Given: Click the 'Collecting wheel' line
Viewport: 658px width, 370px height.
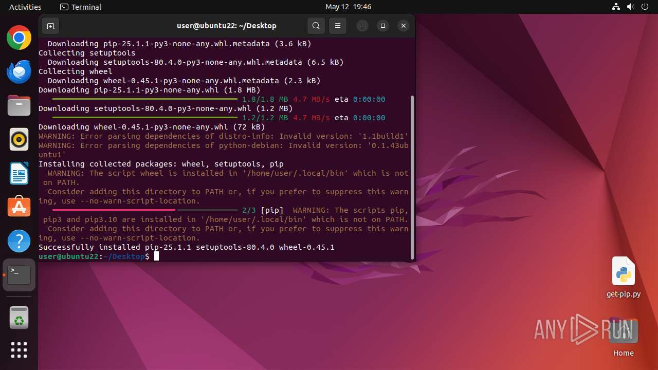Looking at the screenshot, I should (75, 71).
